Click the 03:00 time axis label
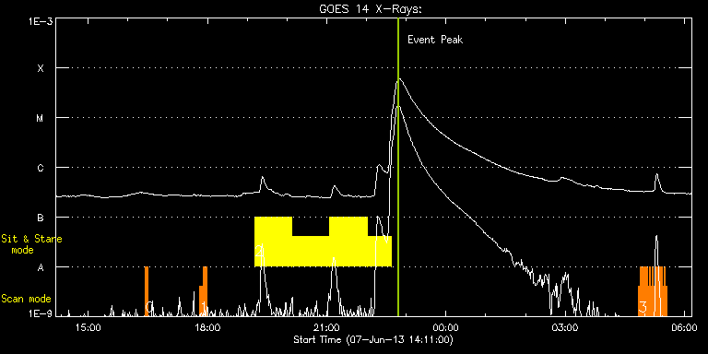This screenshot has height=354, width=708. pos(565,328)
